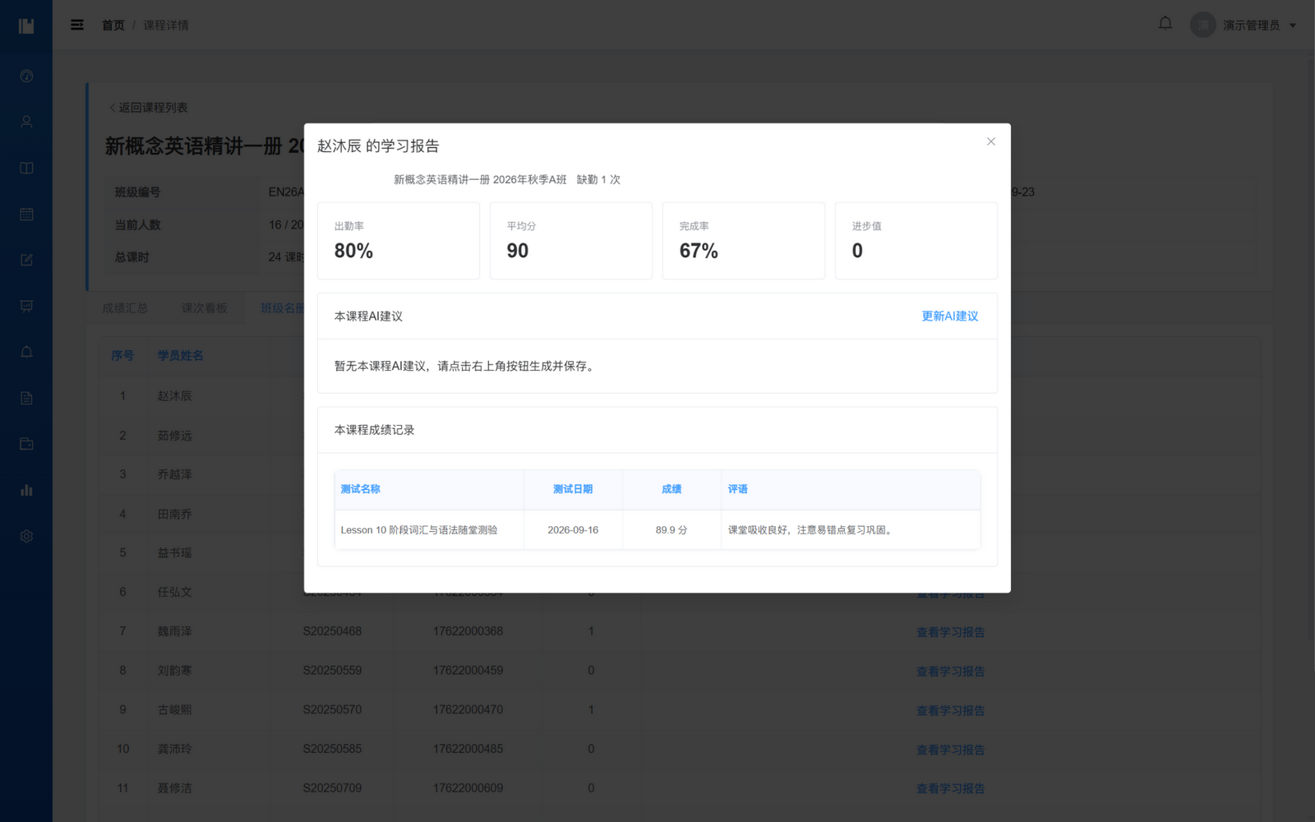Click the 完成率 67% card
The width and height of the screenshot is (1315, 822).
tap(744, 241)
